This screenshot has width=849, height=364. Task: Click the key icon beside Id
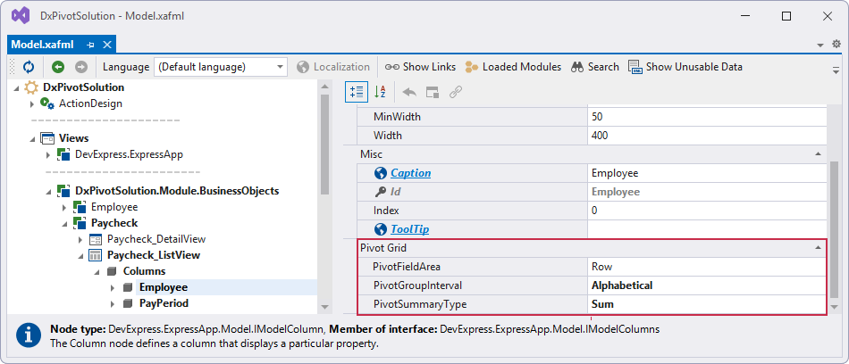point(381,192)
